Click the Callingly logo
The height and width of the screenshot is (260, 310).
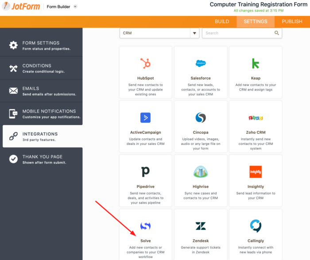256,226
